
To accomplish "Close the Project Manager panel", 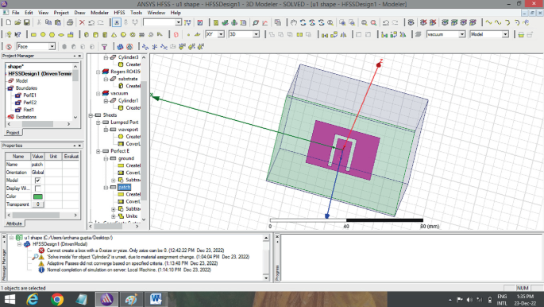I will point(79,56).
